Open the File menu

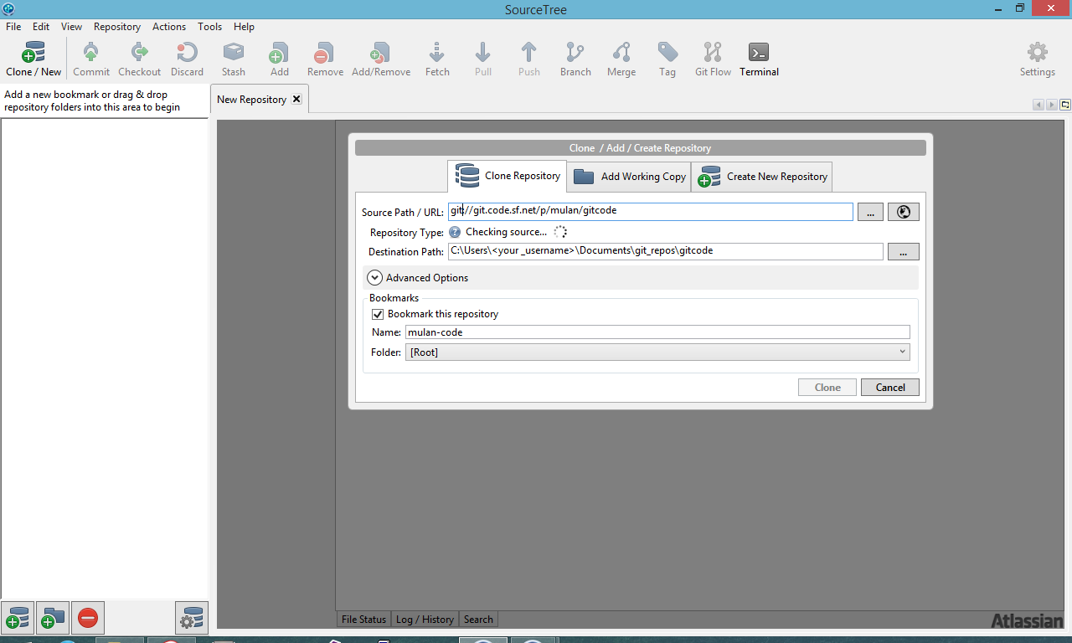(x=13, y=27)
